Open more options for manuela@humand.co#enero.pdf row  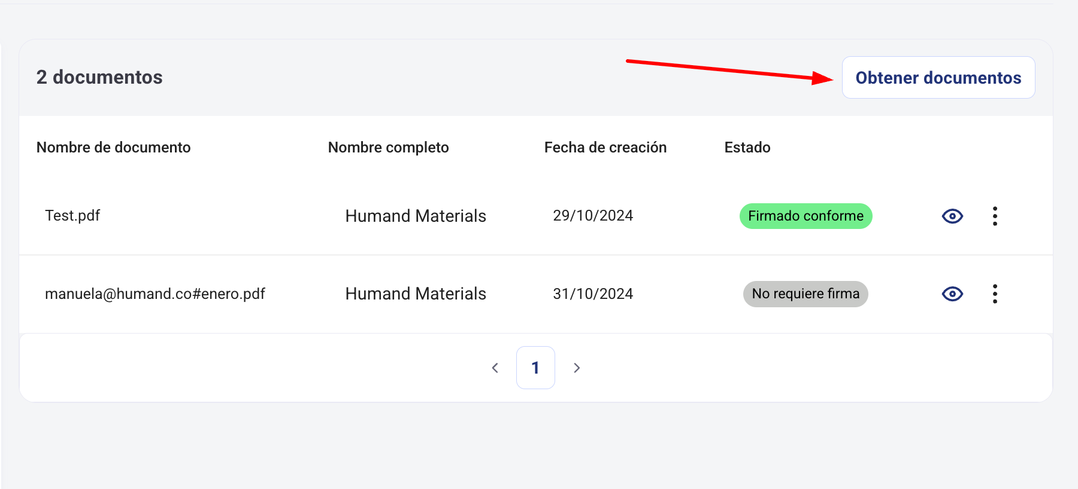tap(995, 294)
